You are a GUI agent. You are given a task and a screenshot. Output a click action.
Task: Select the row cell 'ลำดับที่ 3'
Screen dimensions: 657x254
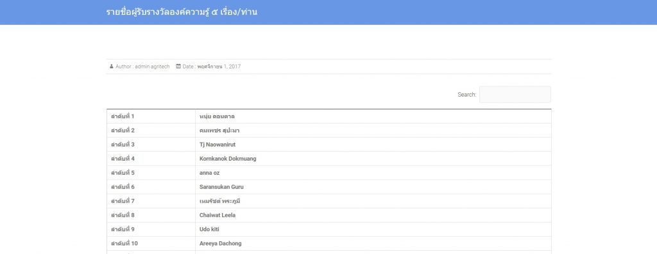[151, 145]
